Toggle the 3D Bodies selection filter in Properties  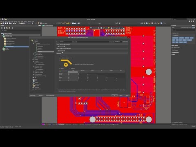tap(181, 38)
